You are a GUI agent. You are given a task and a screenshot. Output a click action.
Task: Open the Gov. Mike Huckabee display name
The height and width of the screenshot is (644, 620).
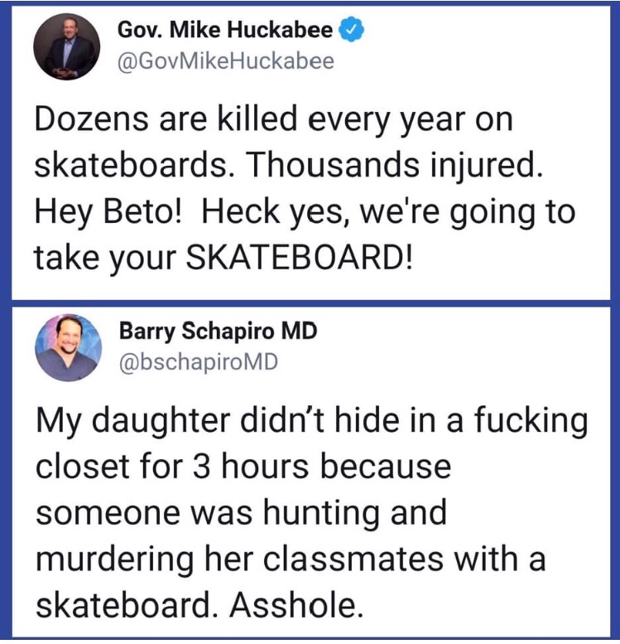tap(225, 31)
